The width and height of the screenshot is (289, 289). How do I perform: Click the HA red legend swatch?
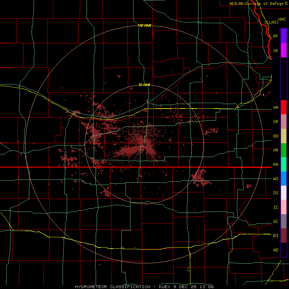tap(284, 107)
